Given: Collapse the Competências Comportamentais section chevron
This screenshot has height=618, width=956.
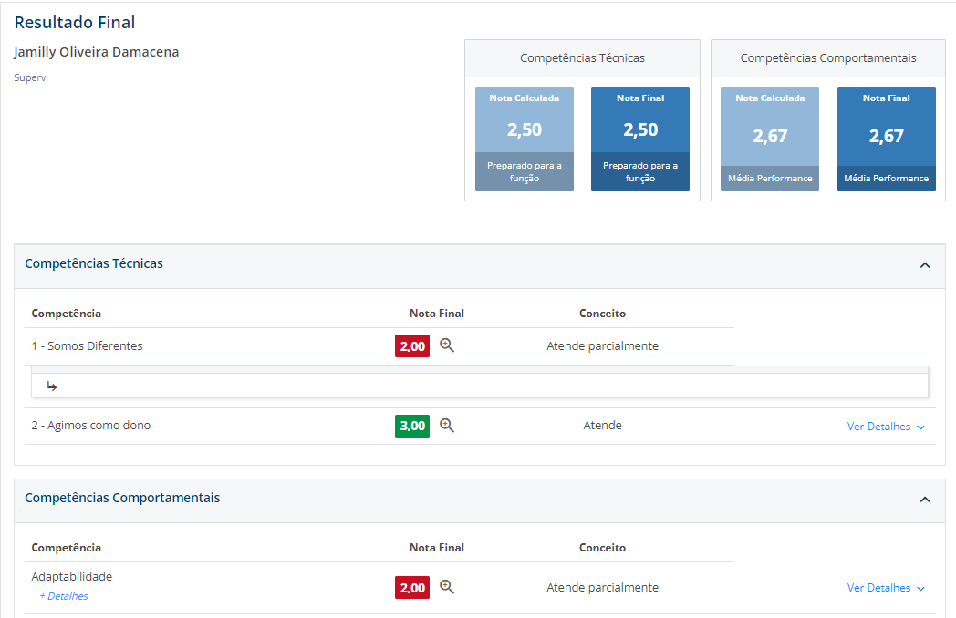Looking at the screenshot, I should coord(924,500).
